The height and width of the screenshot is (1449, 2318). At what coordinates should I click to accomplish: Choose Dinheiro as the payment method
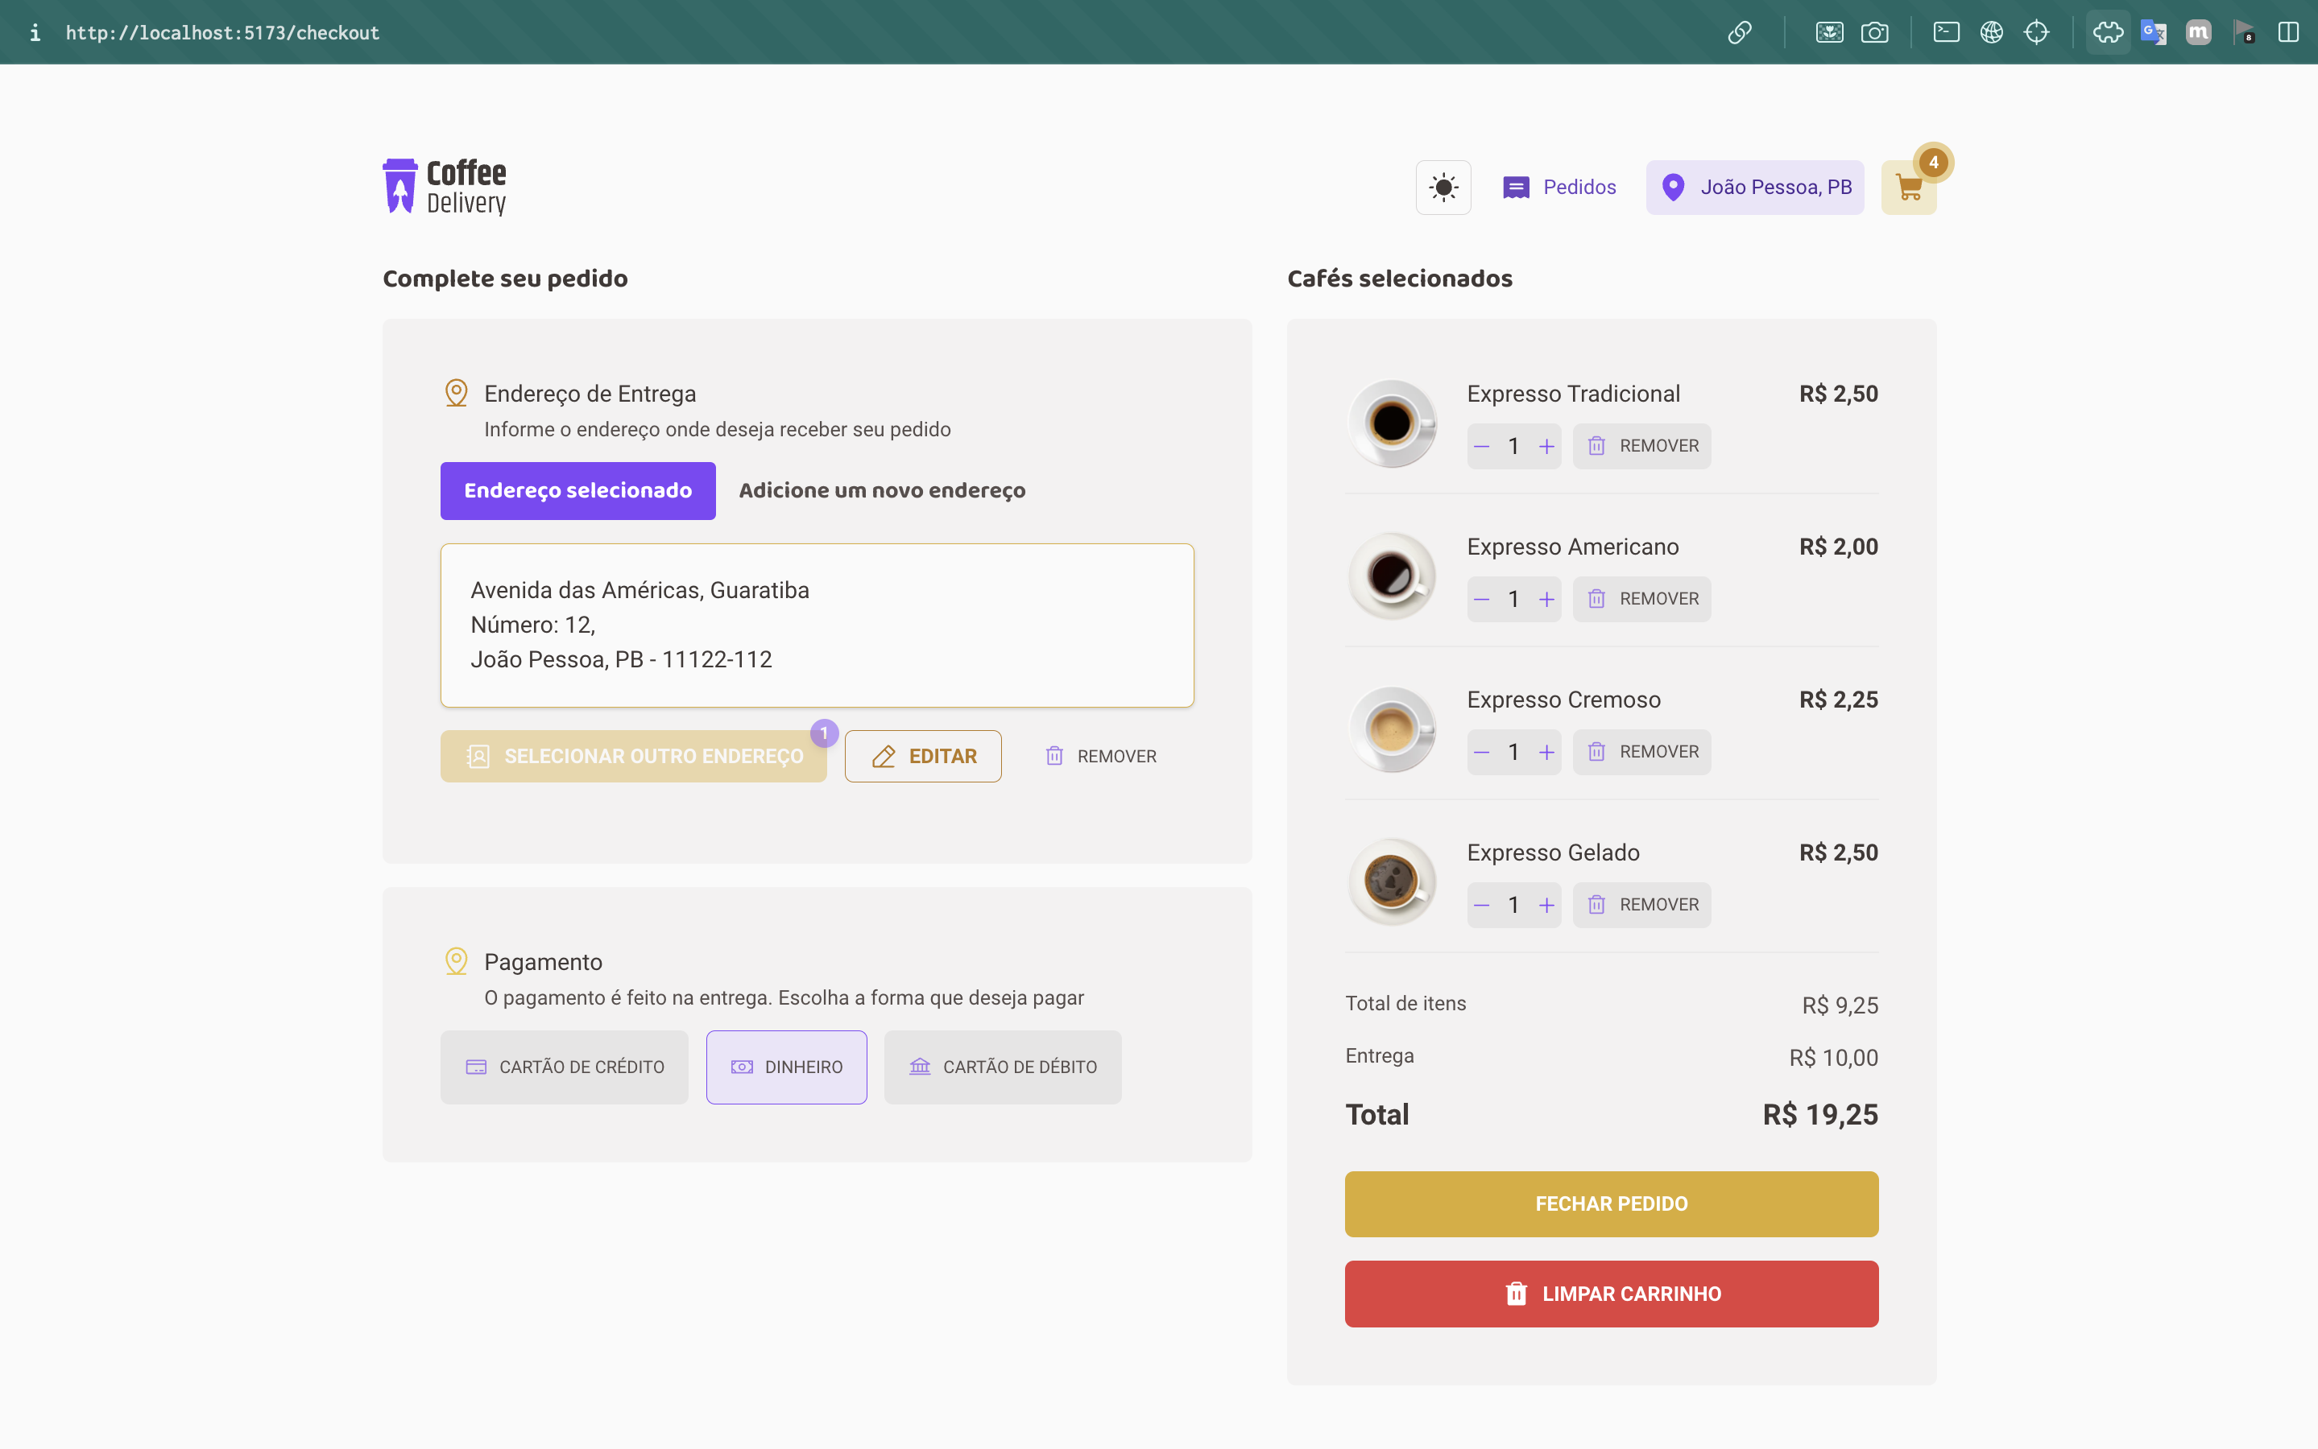click(786, 1067)
